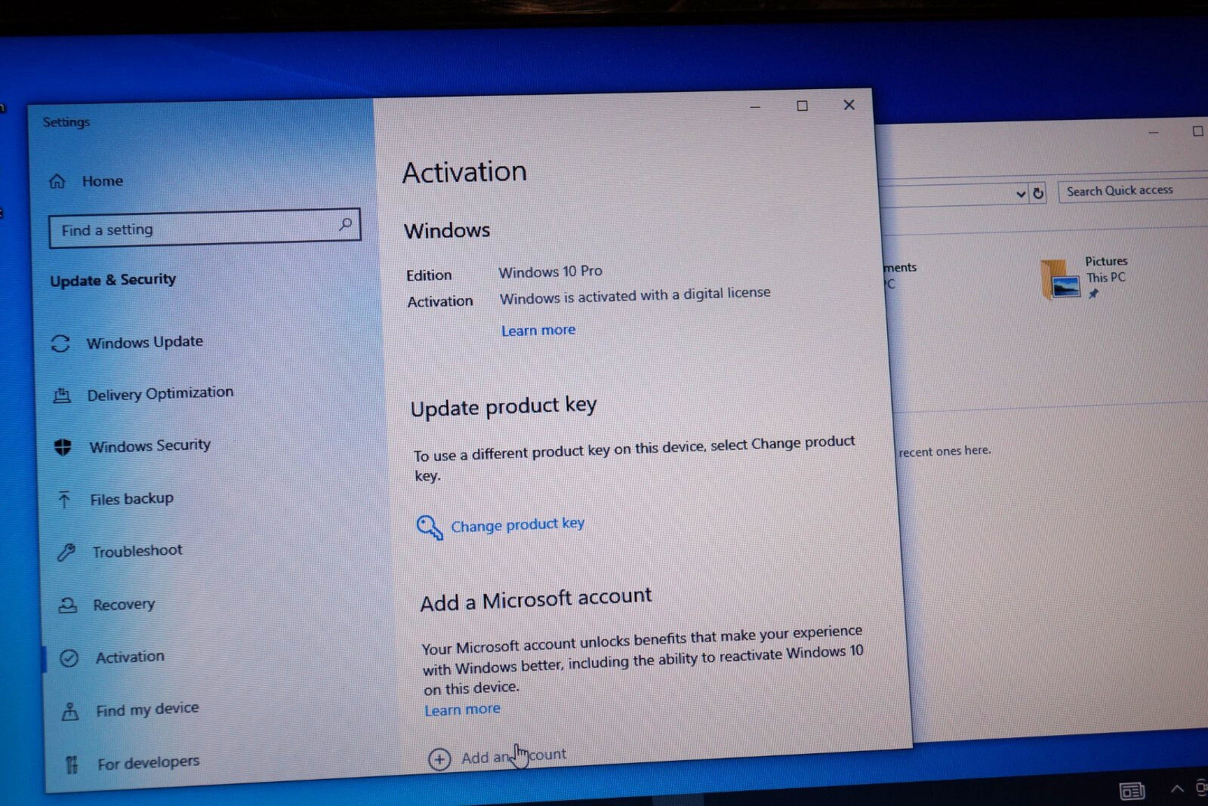Screen dimensions: 1208x806
Task: Click the Home house icon in Settings
Action: coord(57,181)
